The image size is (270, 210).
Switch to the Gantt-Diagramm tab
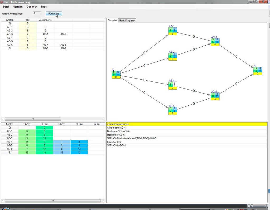127,20
